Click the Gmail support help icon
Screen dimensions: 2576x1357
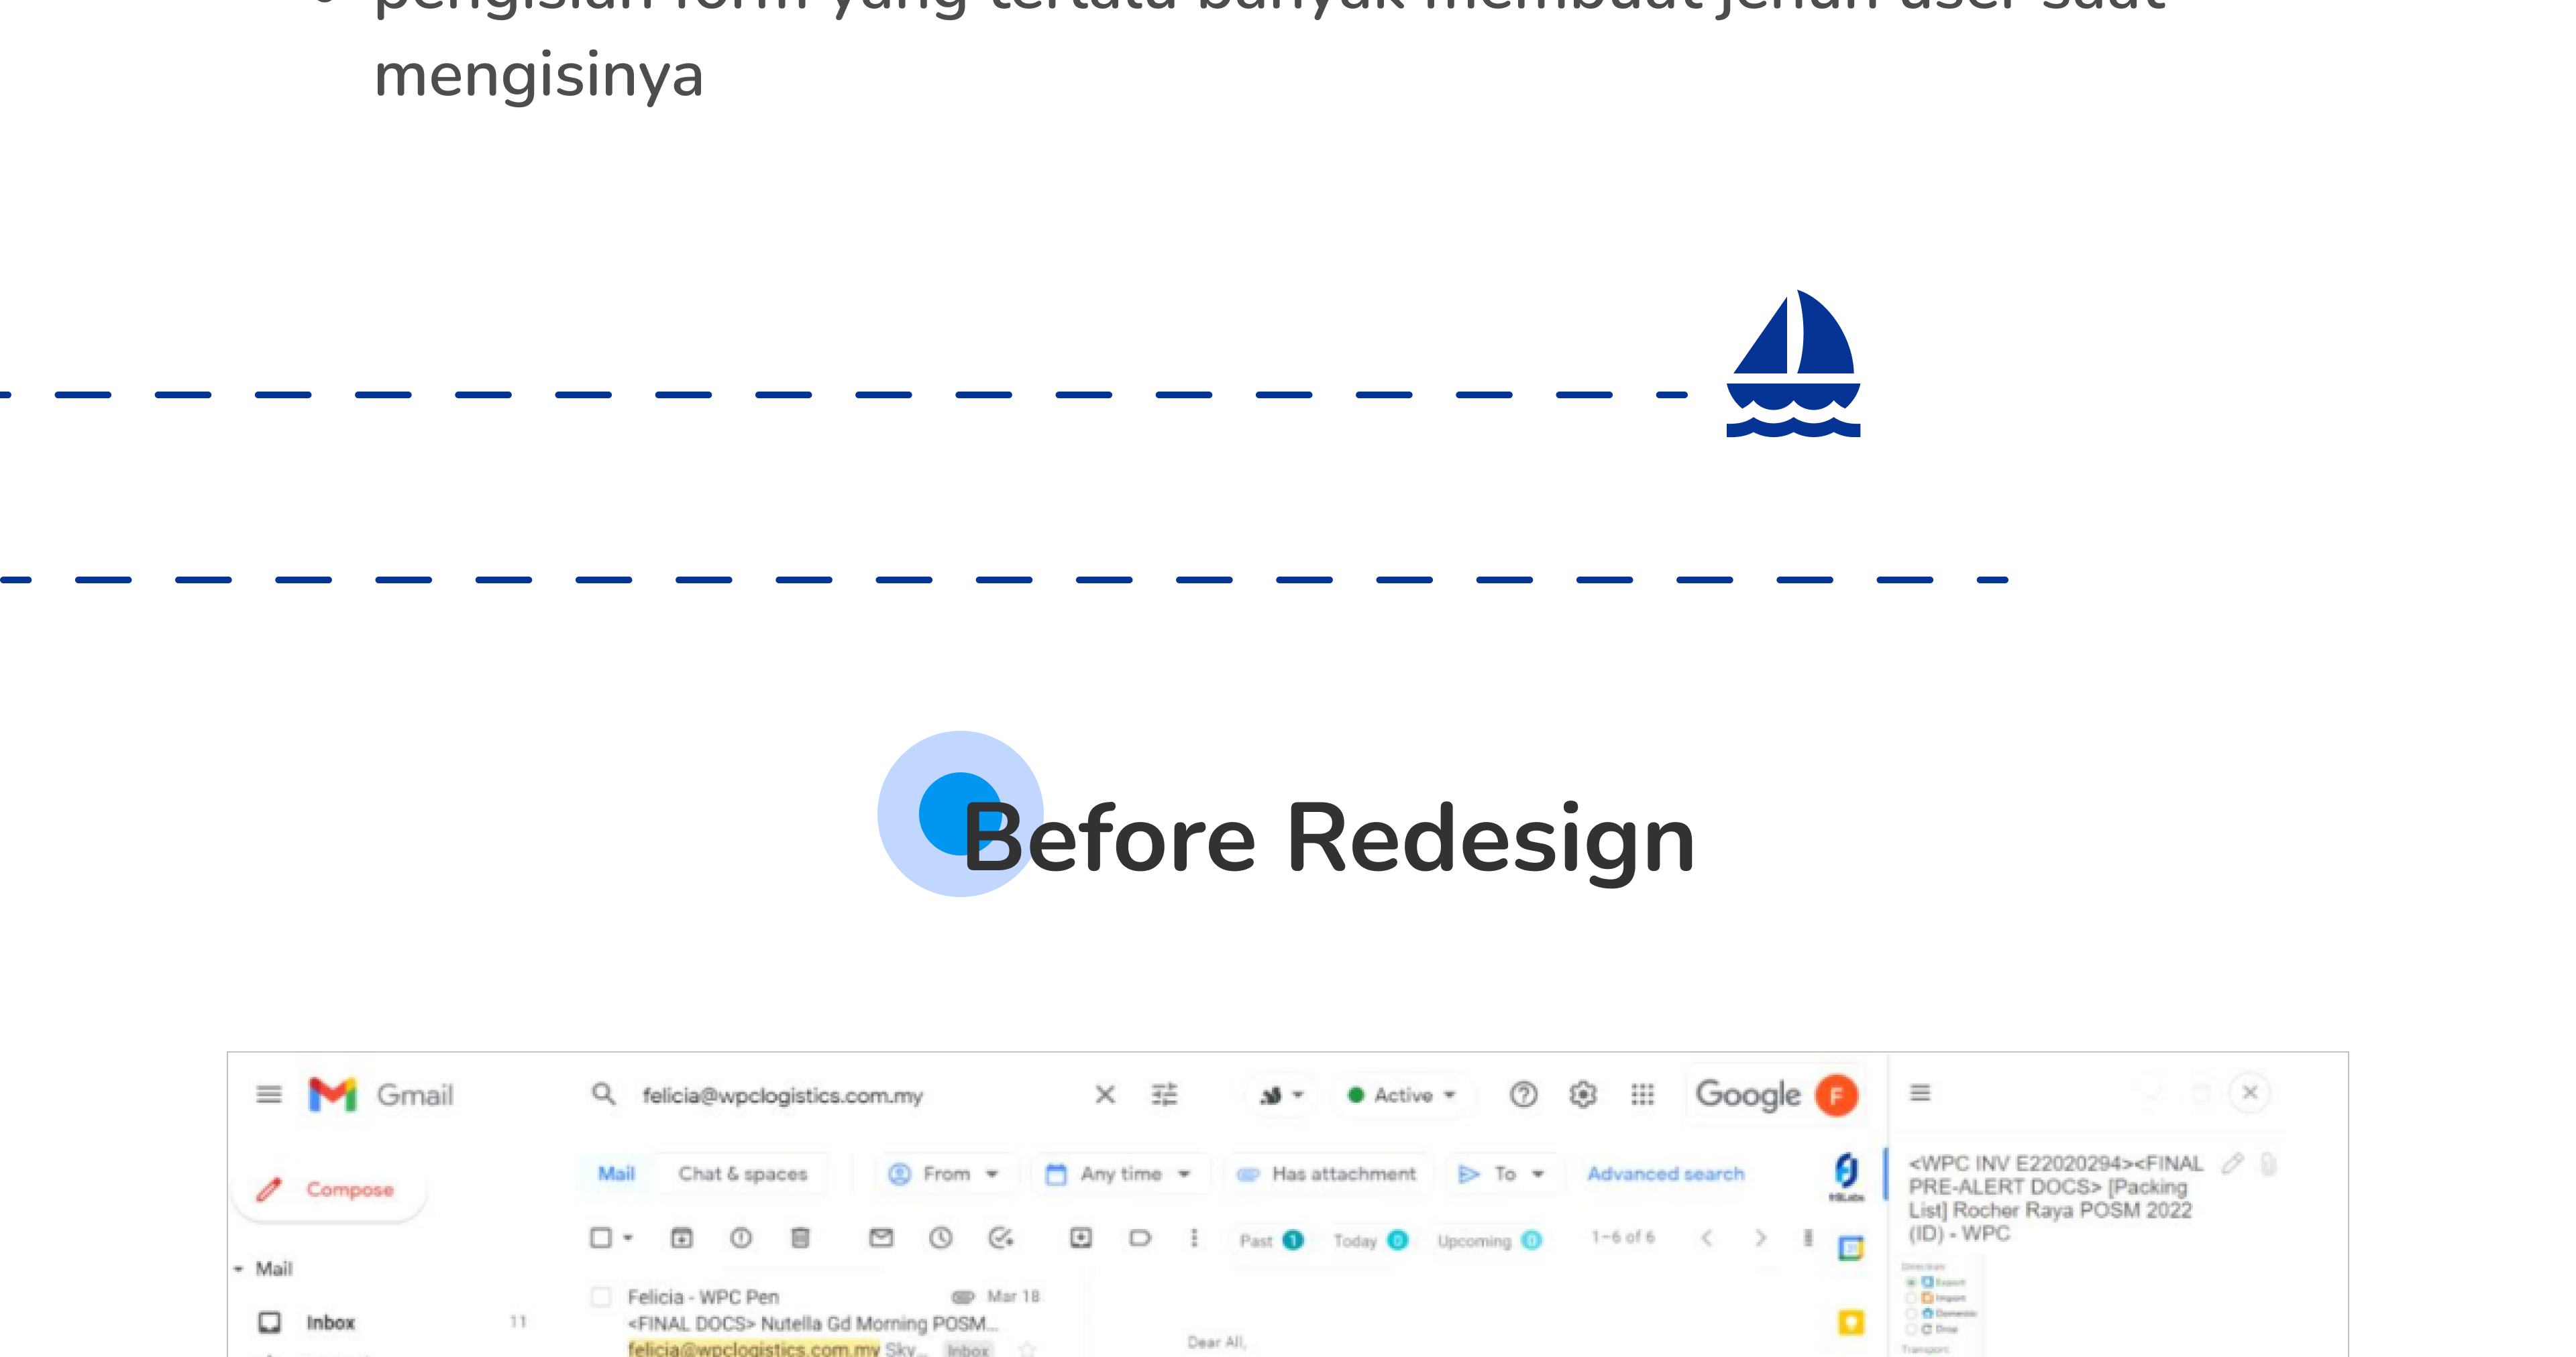click(x=1523, y=1096)
